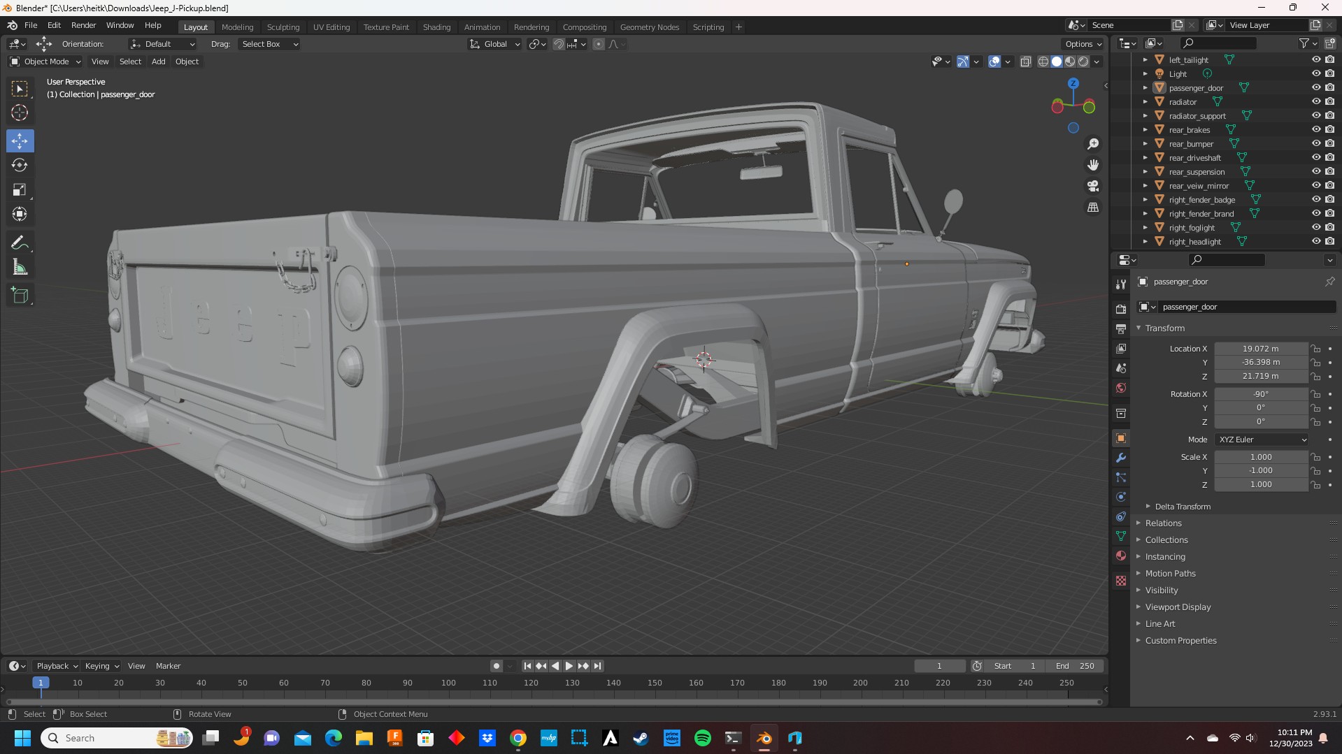Select the Measure tool
This screenshot has width=1342, height=754.
pyautogui.click(x=20, y=268)
